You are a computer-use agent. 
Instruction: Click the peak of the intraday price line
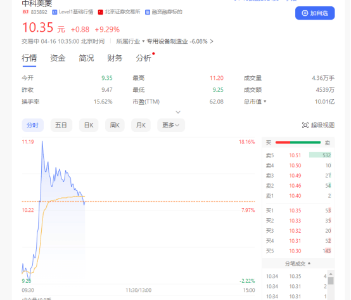pyautogui.click(x=42, y=141)
